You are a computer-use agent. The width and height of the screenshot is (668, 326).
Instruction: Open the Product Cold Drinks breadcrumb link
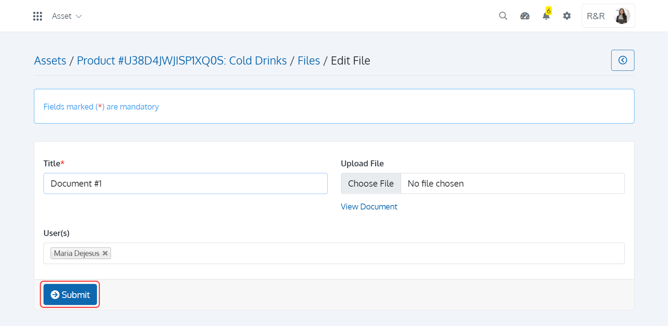click(182, 60)
